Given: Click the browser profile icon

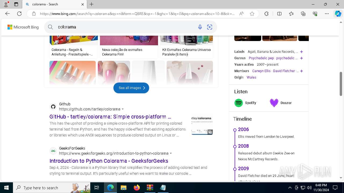Looking at the screenshot, I should point(6,4).
